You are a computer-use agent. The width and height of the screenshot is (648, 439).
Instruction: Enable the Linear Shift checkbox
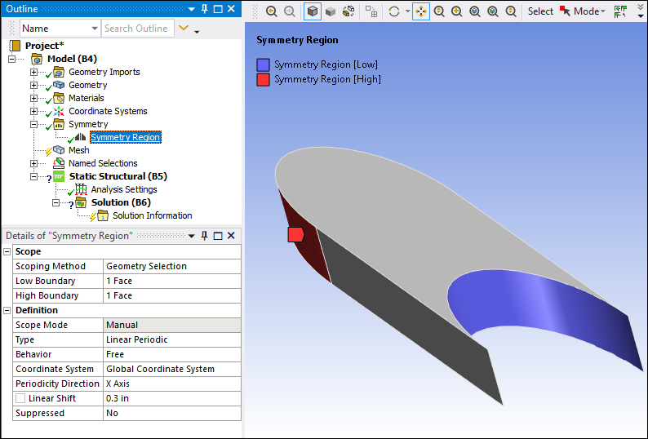20,398
